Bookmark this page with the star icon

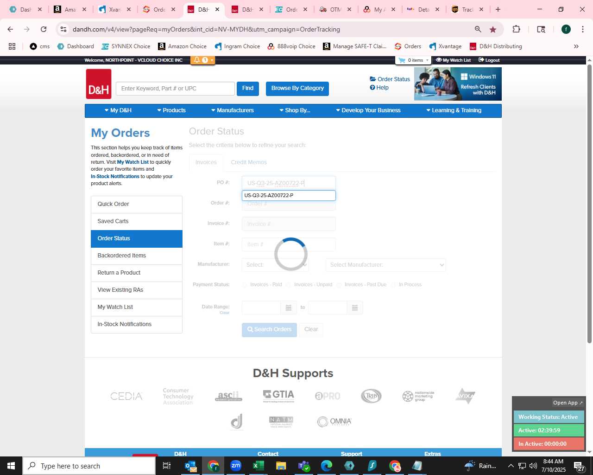(493, 29)
